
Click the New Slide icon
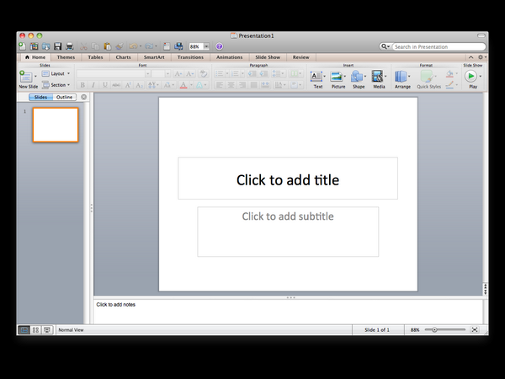click(25, 76)
